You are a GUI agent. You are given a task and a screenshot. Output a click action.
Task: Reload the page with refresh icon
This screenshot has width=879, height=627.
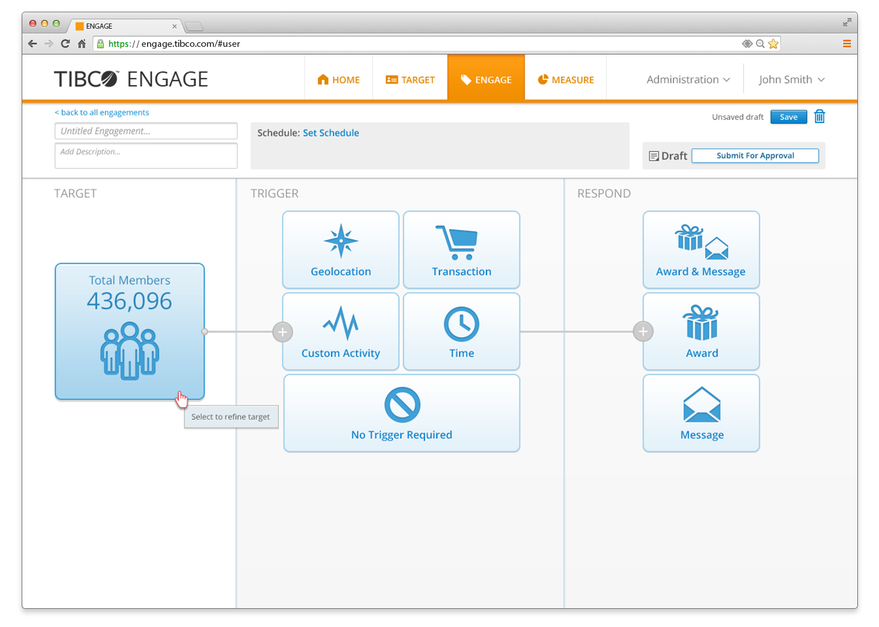tap(65, 43)
